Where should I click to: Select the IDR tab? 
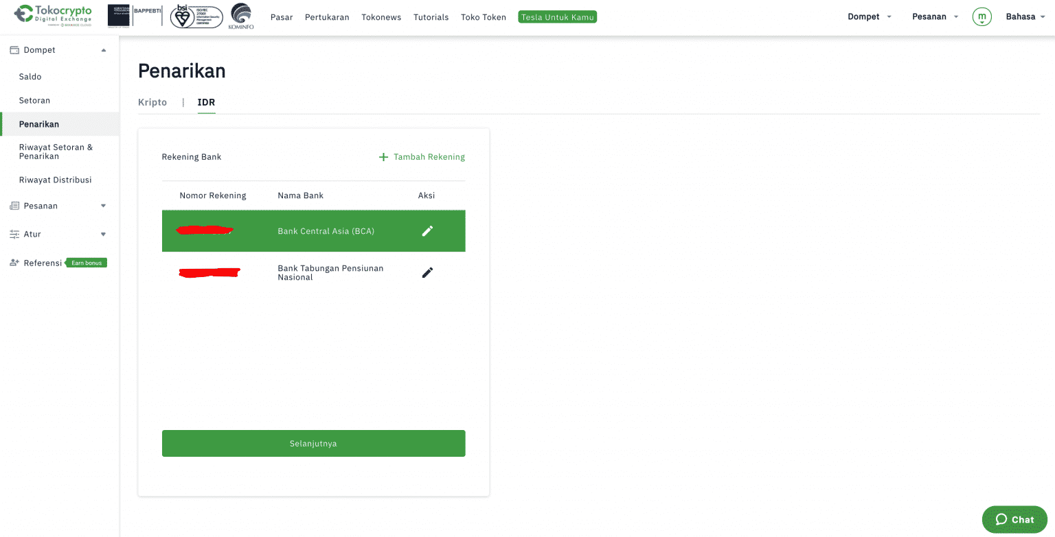(206, 102)
